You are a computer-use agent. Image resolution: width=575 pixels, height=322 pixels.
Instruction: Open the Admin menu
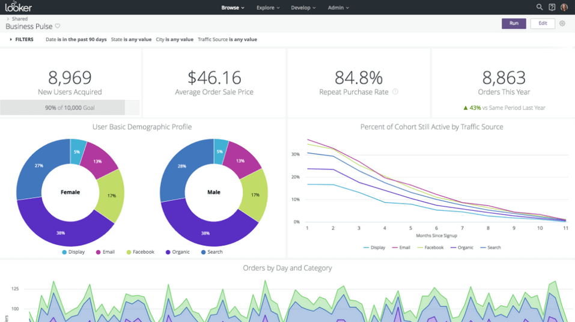pyautogui.click(x=338, y=7)
